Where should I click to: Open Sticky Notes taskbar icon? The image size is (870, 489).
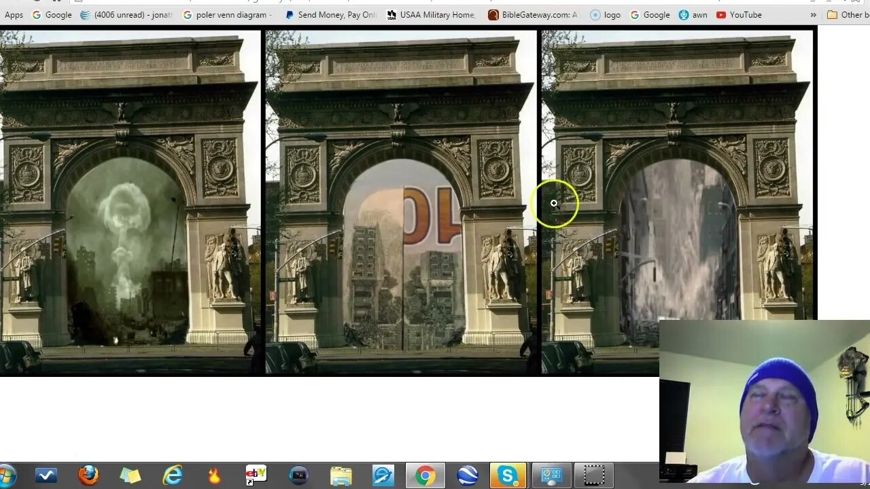coord(130,475)
